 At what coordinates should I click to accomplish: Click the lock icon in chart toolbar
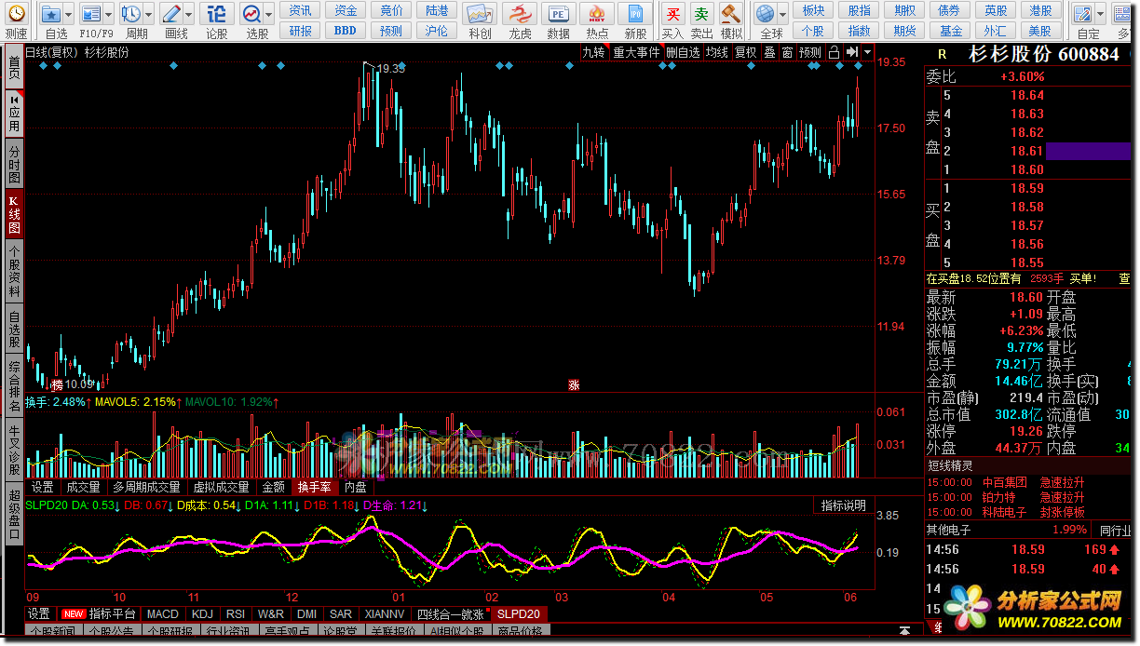pyautogui.click(x=834, y=52)
